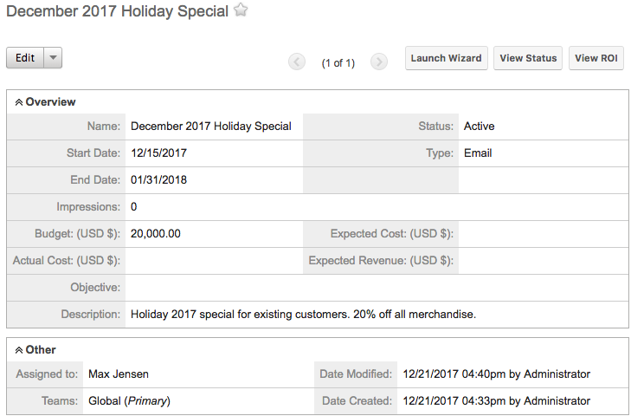Mark campaign as favorite with star icon
The width and height of the screenshot is (631, 416).
[241, 11]
